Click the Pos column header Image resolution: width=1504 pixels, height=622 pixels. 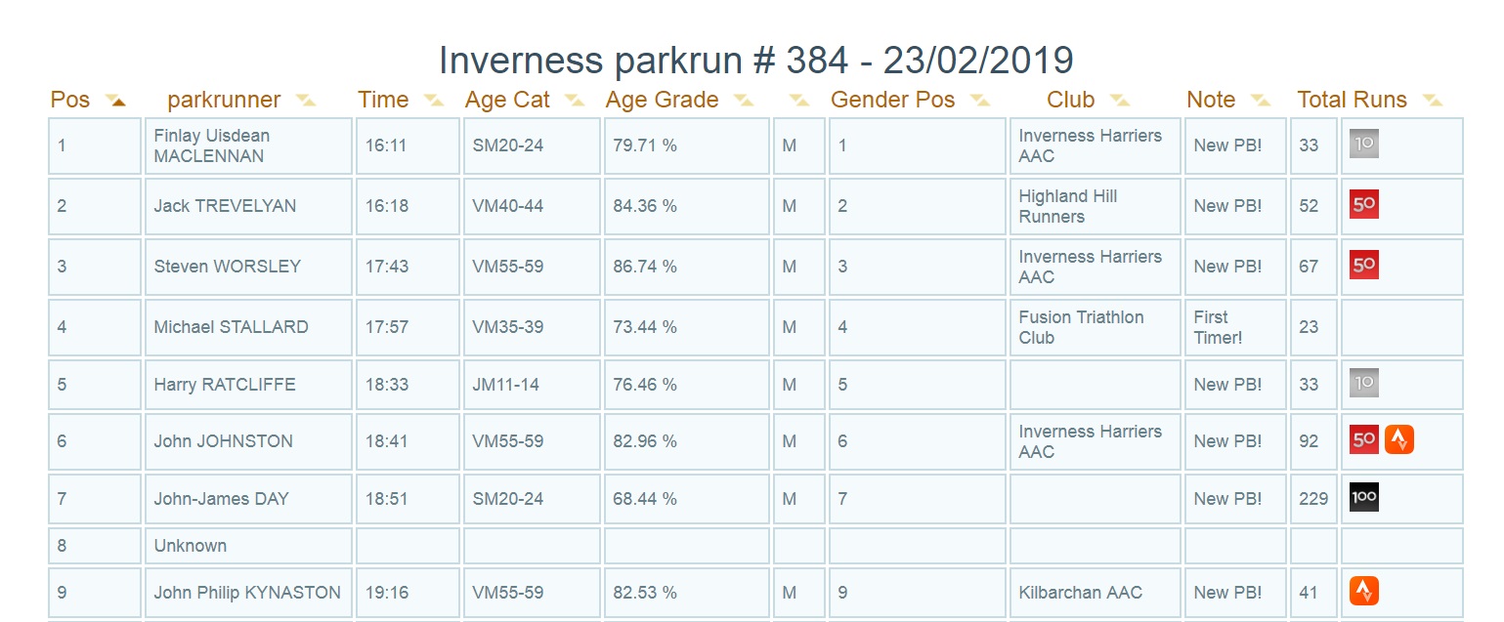click(70, 100)
